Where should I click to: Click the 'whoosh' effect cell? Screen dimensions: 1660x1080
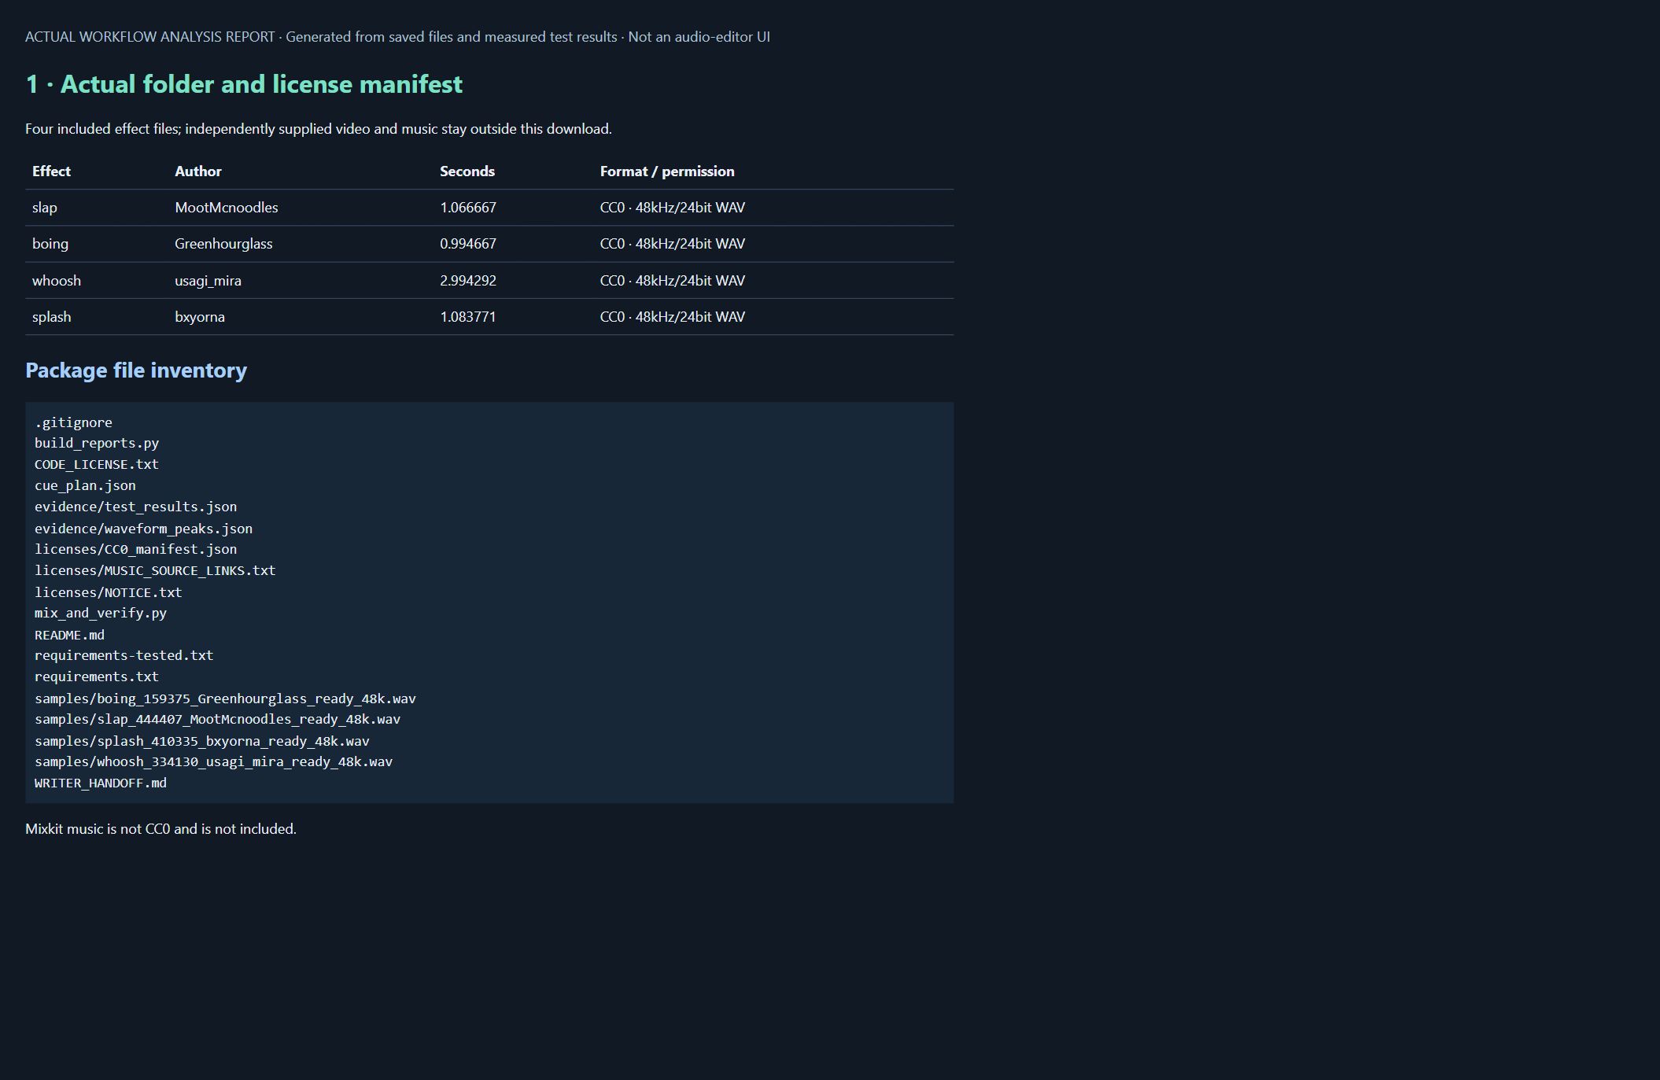coord(57,281)
